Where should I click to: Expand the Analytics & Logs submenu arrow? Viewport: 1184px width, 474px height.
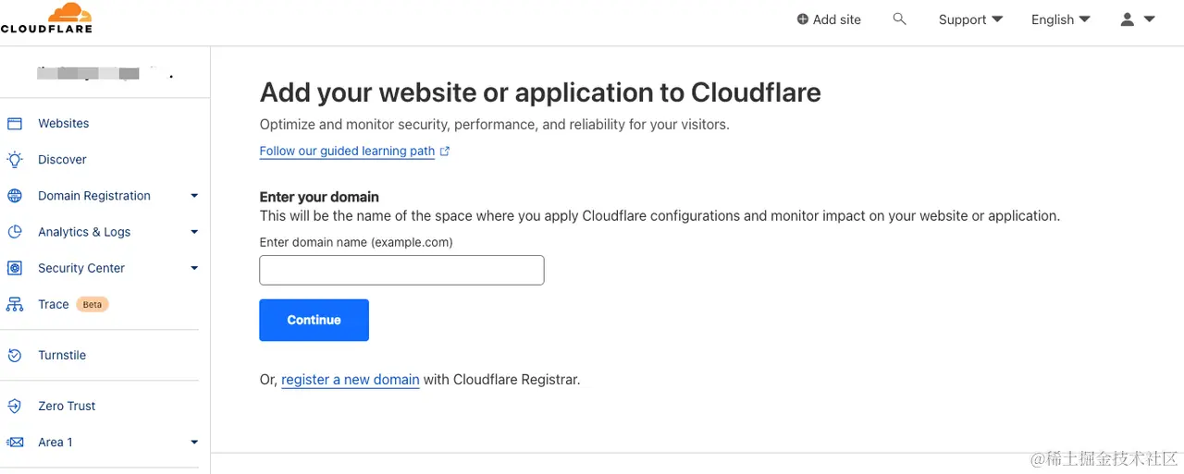click(x=194, y=232)
